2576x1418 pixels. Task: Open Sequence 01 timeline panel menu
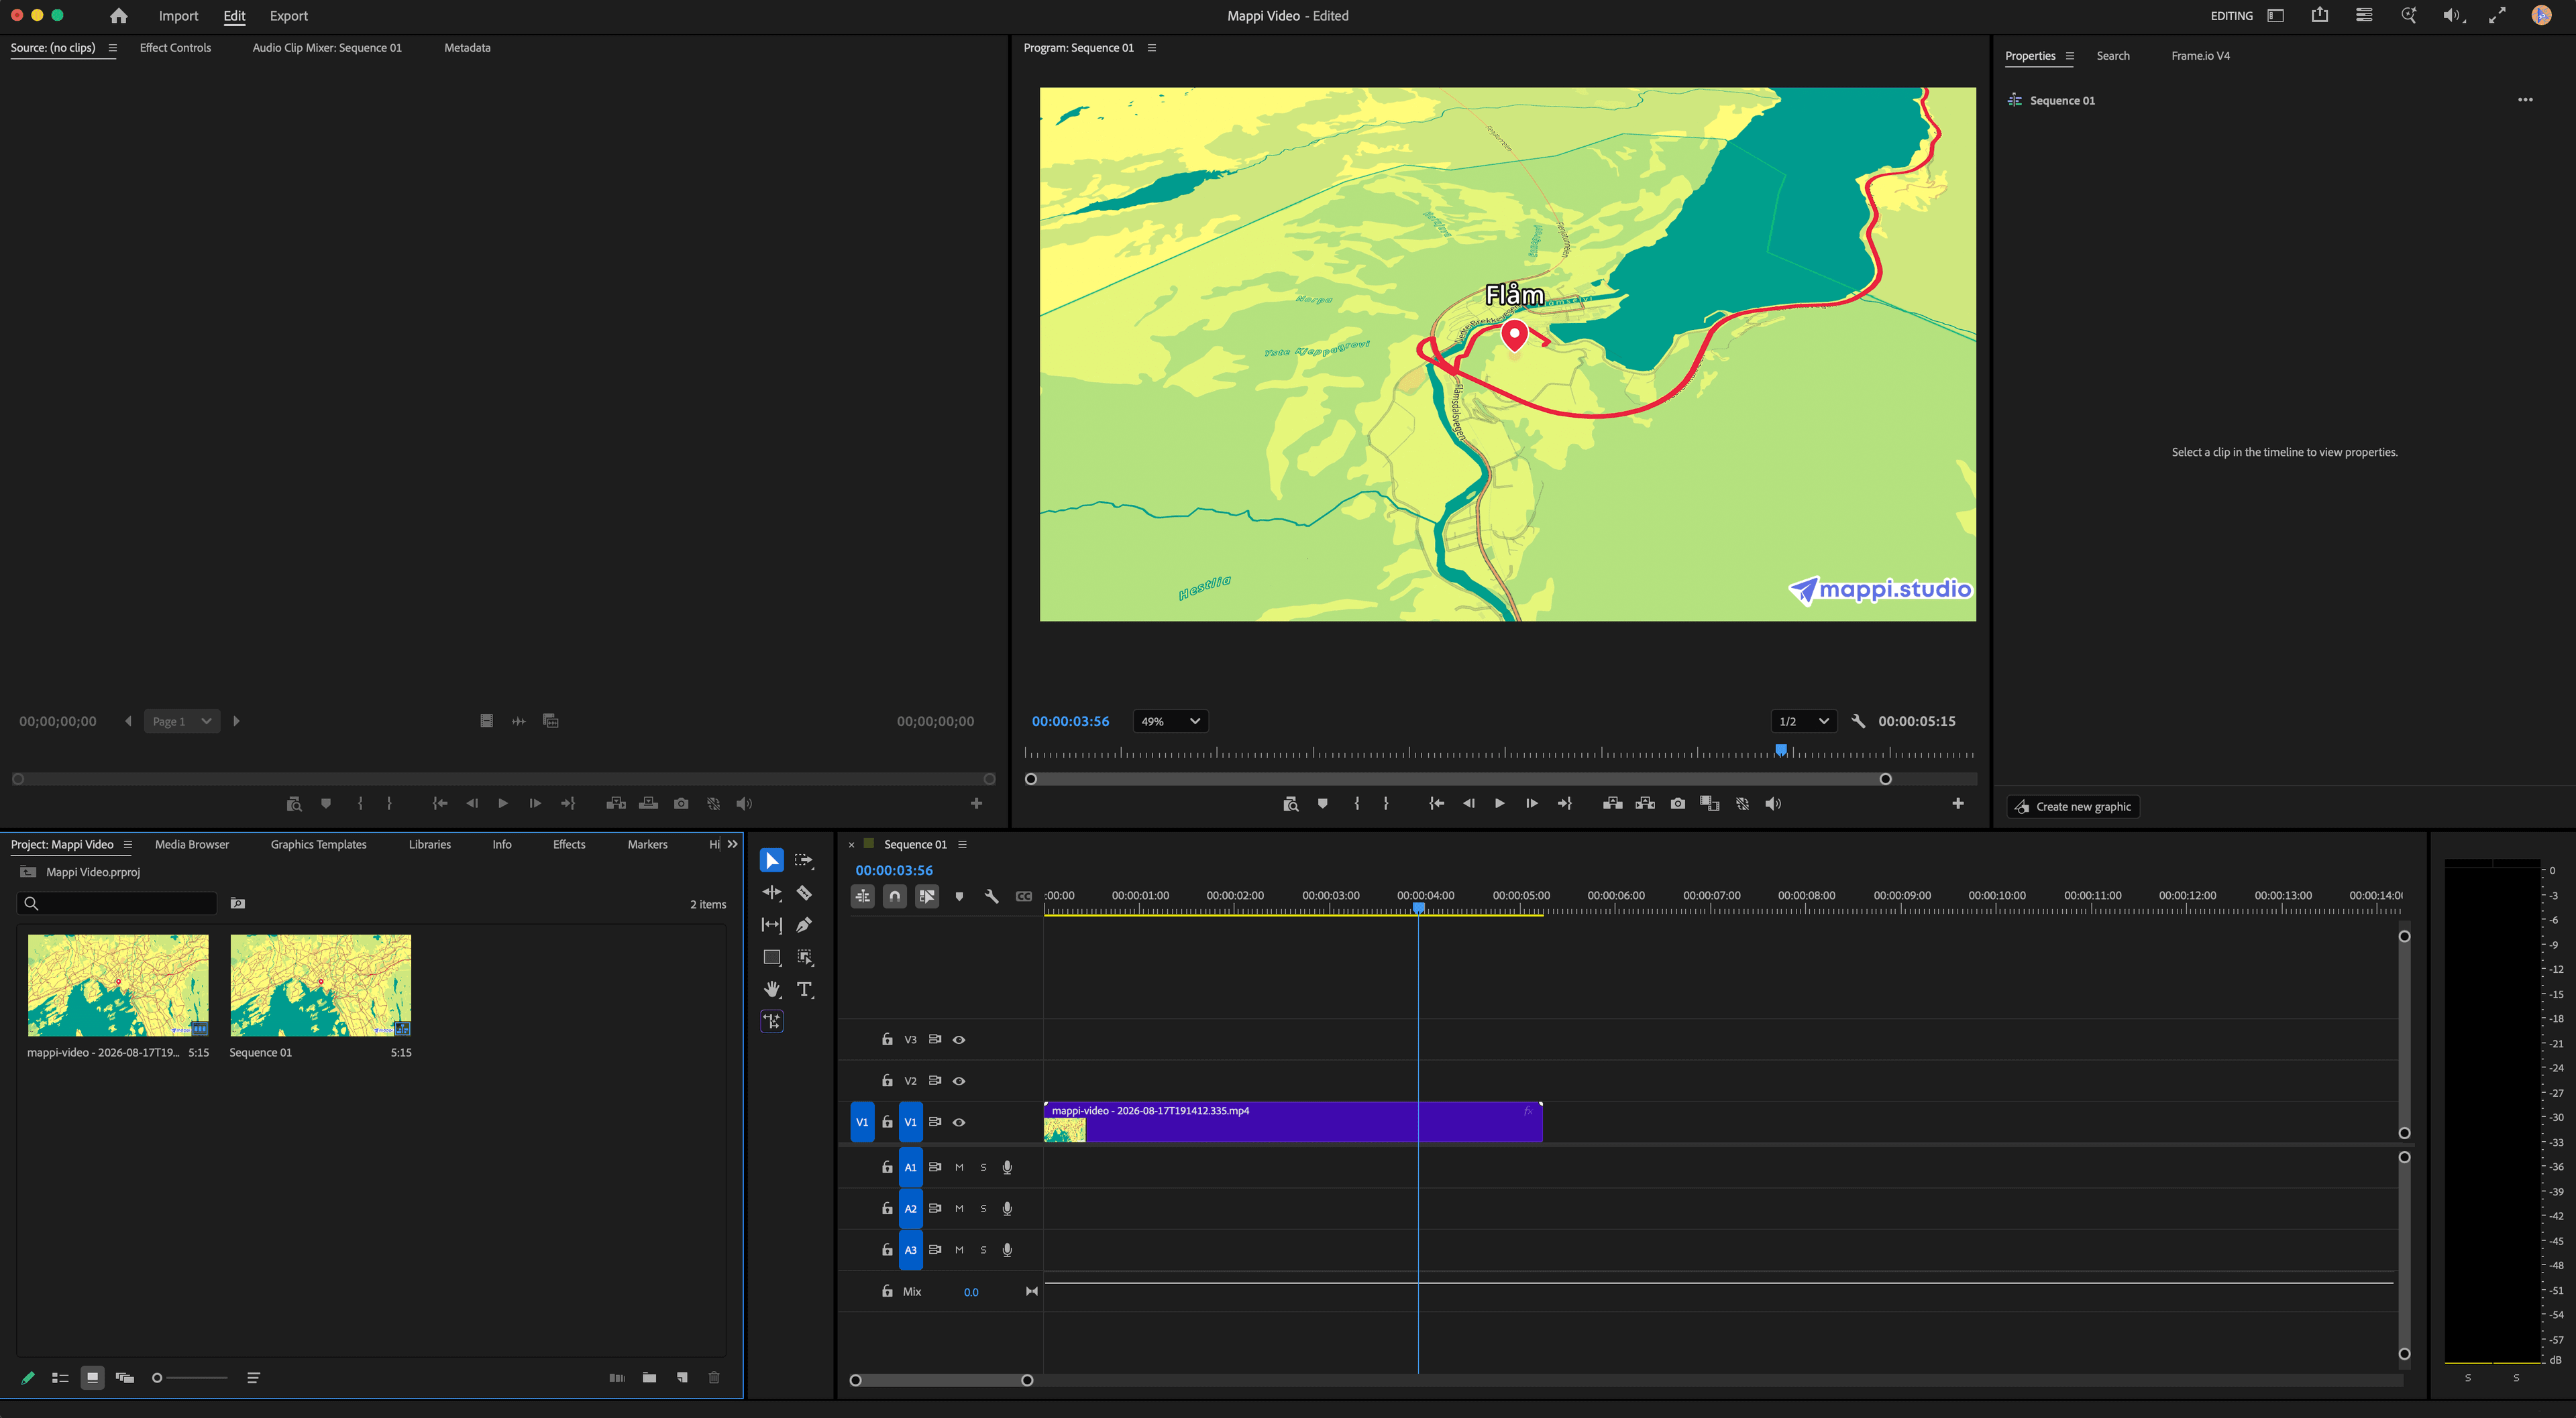[x=962, y=844]
